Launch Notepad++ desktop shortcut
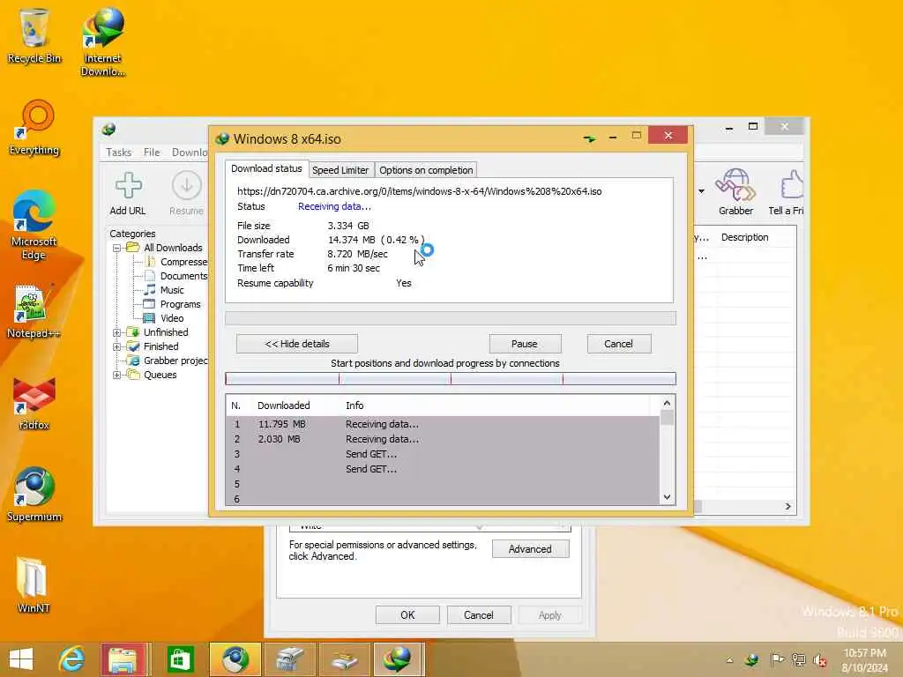The image size is (903, 677). pyautogui.click(x=34, y=311)
